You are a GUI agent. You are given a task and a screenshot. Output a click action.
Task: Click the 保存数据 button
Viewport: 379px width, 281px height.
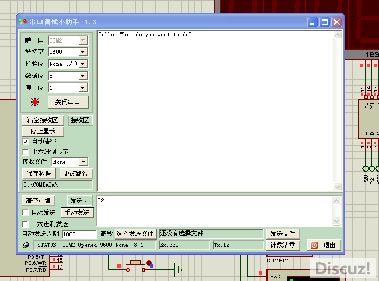pyautogui.click(x=39, y=174)
